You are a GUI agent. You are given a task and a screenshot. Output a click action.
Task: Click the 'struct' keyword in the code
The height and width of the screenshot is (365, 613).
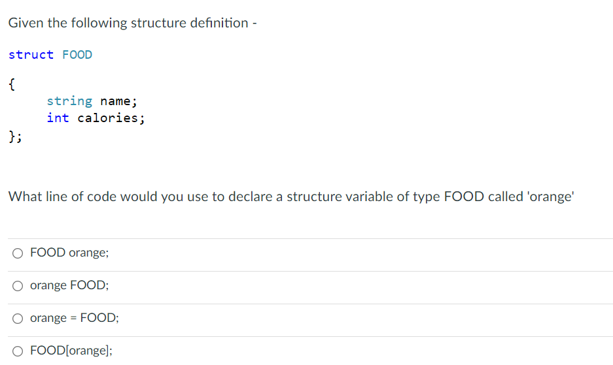(31, 55)
